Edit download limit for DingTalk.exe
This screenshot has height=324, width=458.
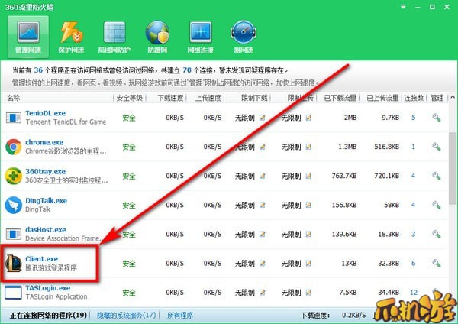coord(263,206)
